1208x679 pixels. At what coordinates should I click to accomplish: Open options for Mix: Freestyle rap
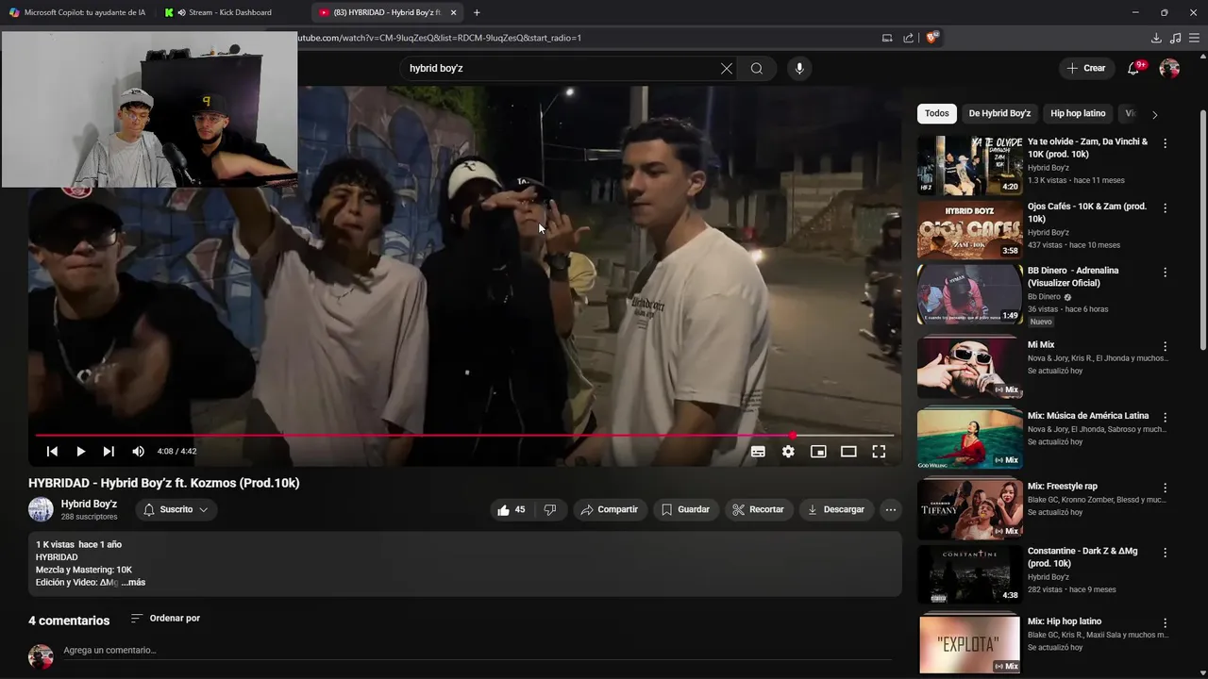pyautogui.click(x=1165, y=488)
